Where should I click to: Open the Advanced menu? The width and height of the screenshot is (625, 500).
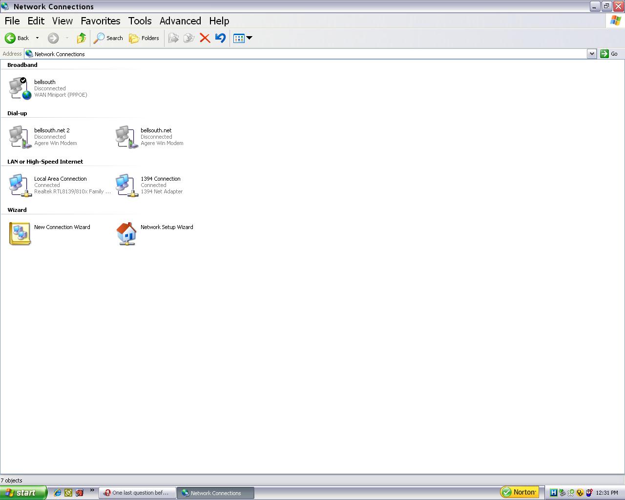click(180, 21)
